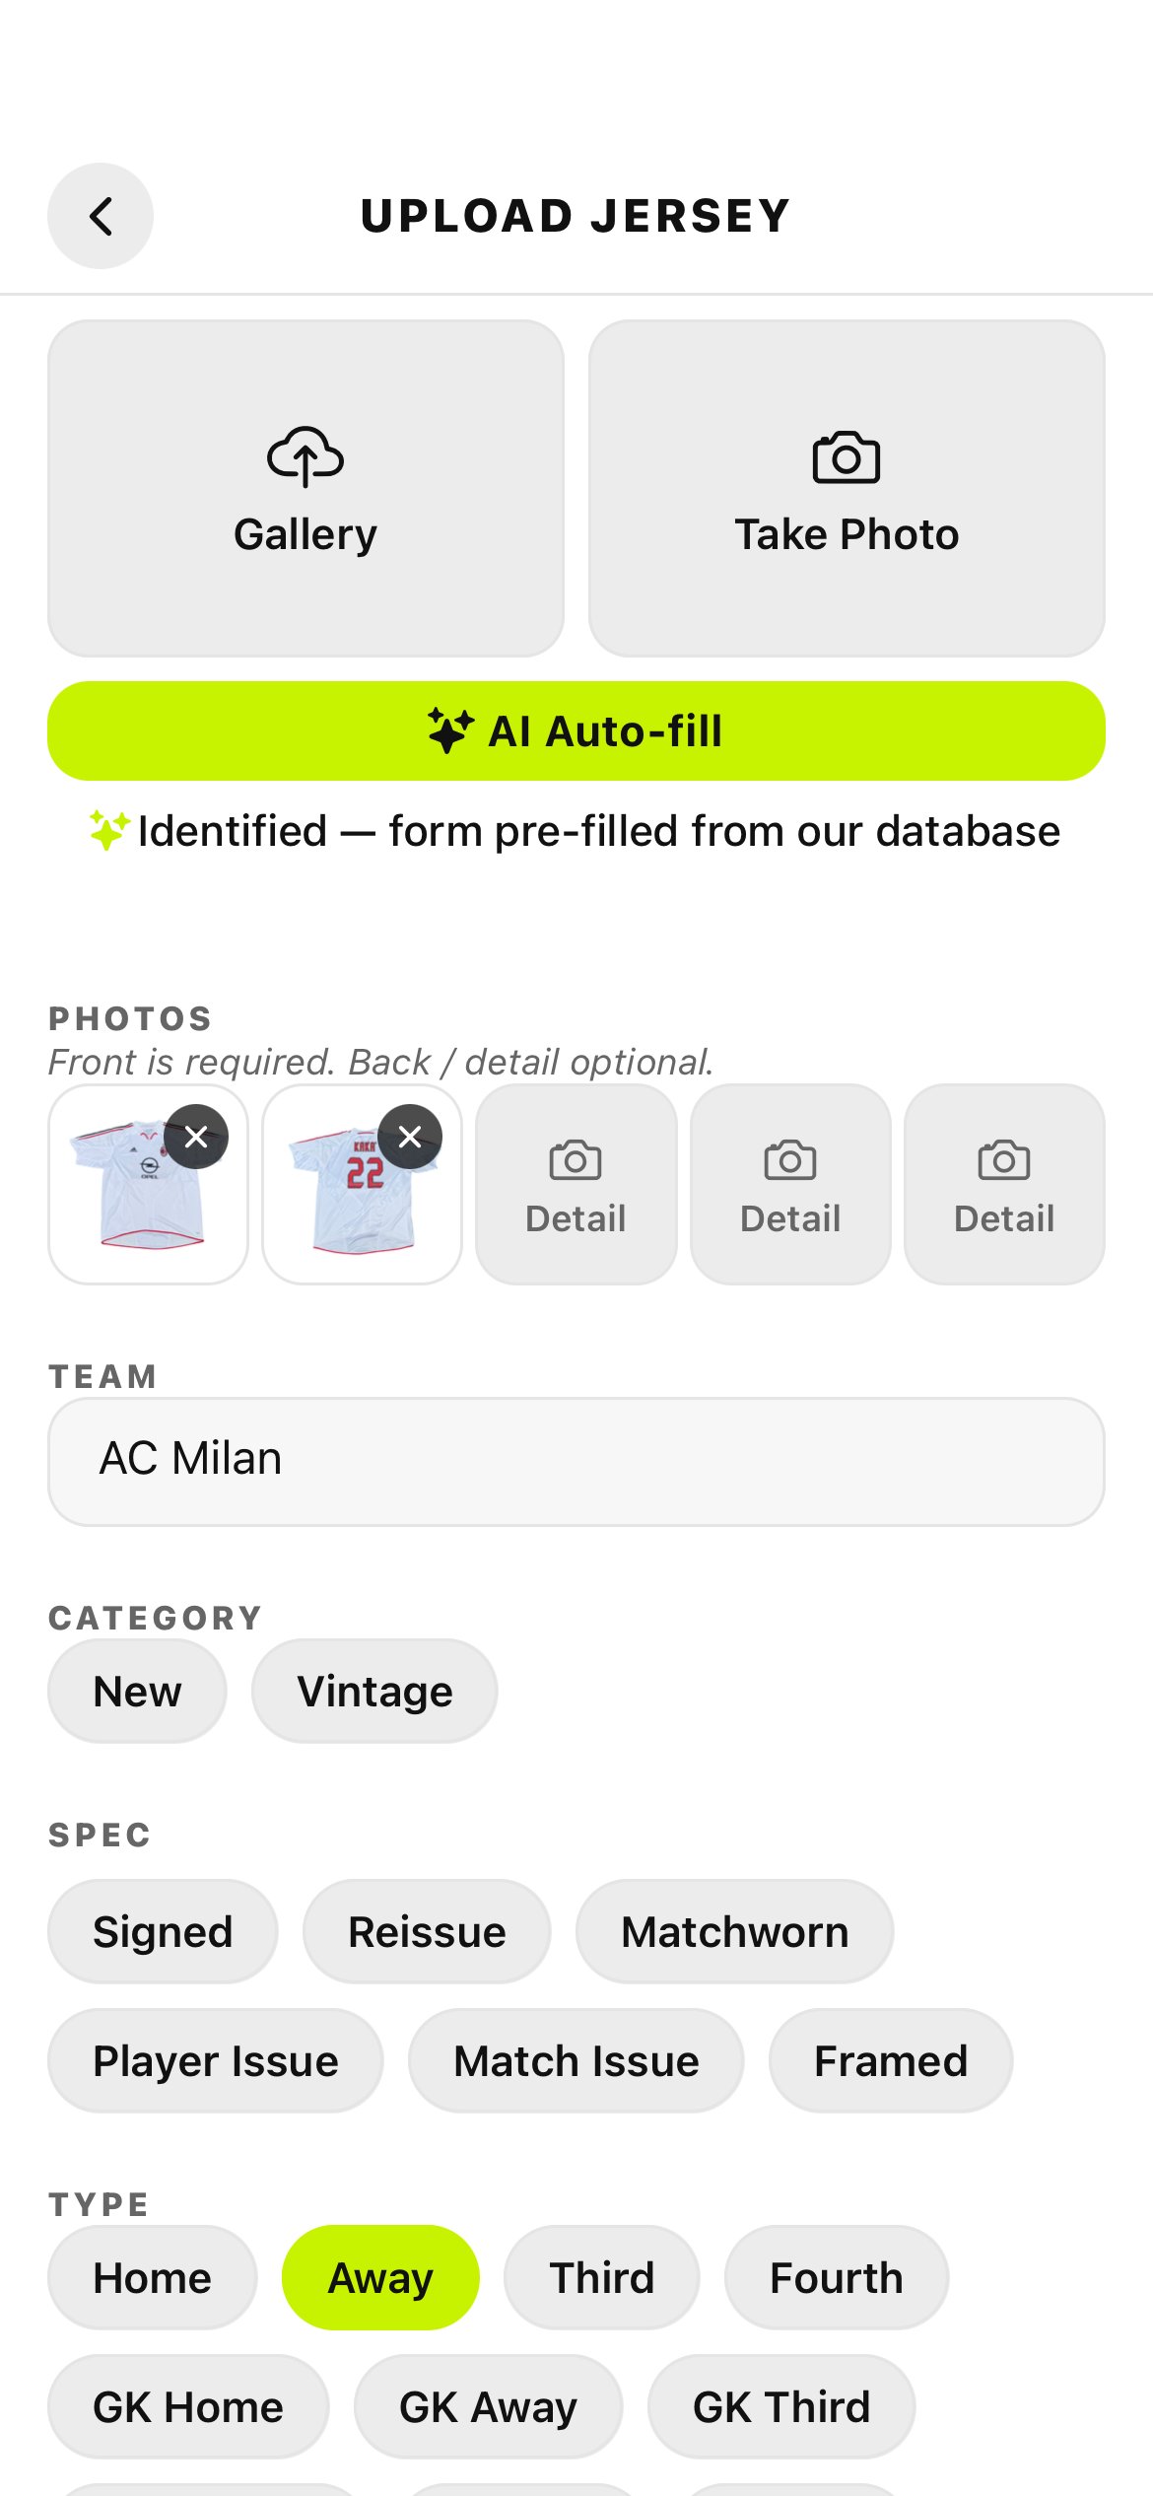The image size is (1153, 2496).
Task: Add photo in third Detail slot
Action: (1004, 1184)
